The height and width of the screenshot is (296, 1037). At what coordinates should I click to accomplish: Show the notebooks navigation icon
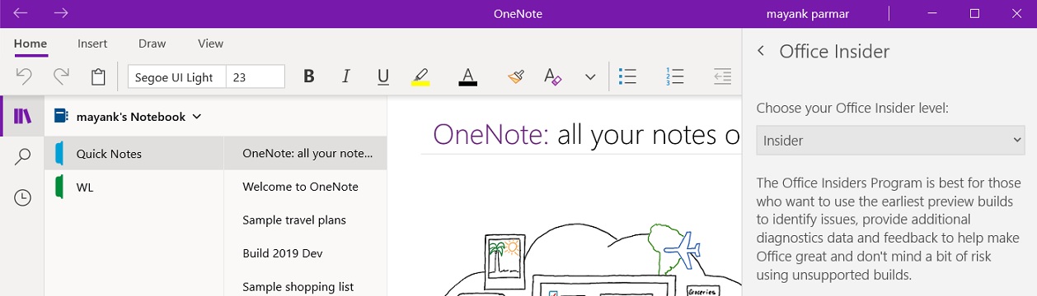pyautogui.click(x=22, y=116)
